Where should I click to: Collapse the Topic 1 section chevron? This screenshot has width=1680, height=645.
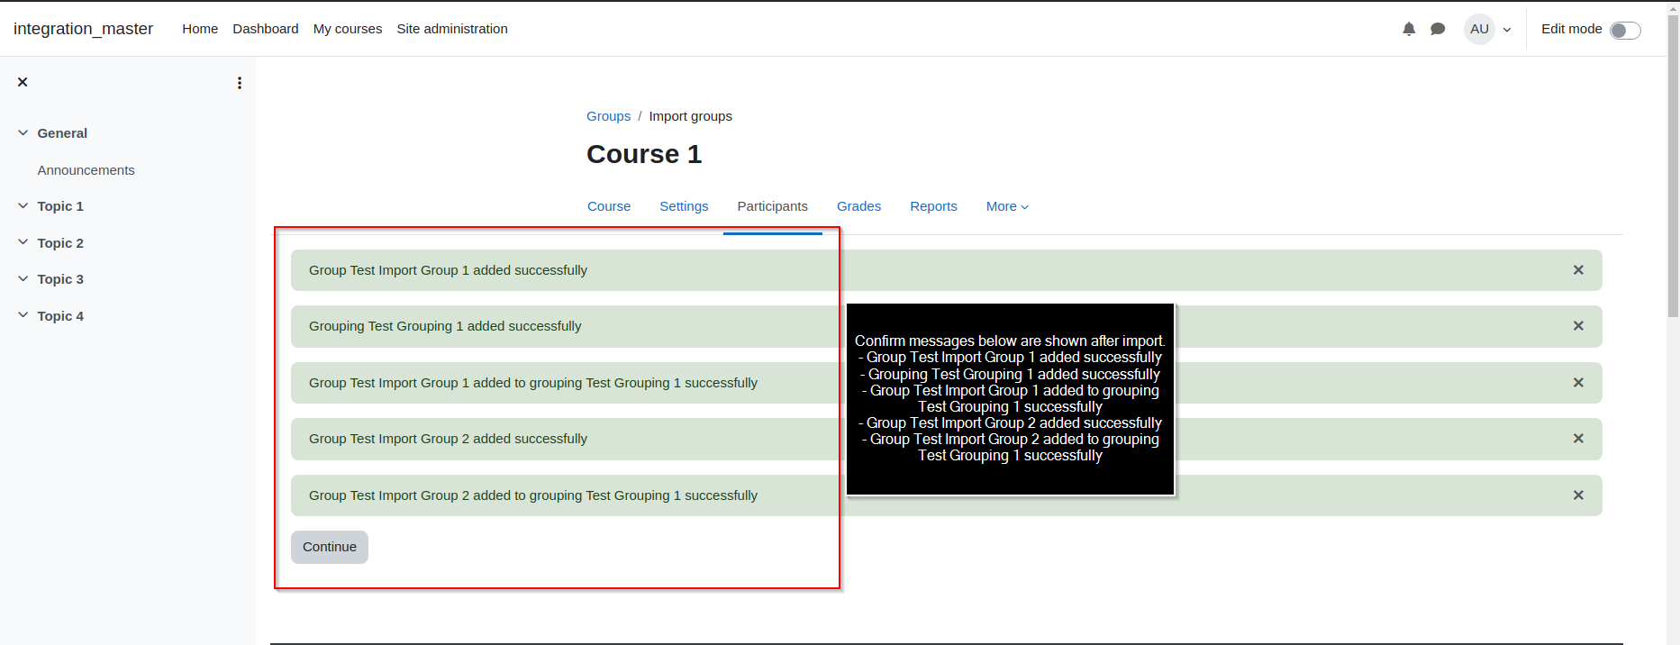[x=23, y=205]
